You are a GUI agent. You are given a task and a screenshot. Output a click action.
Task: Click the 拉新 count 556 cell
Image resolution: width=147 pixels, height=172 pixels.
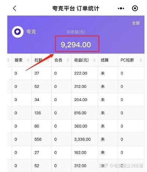pyautogui.click(x=38, y=139)
